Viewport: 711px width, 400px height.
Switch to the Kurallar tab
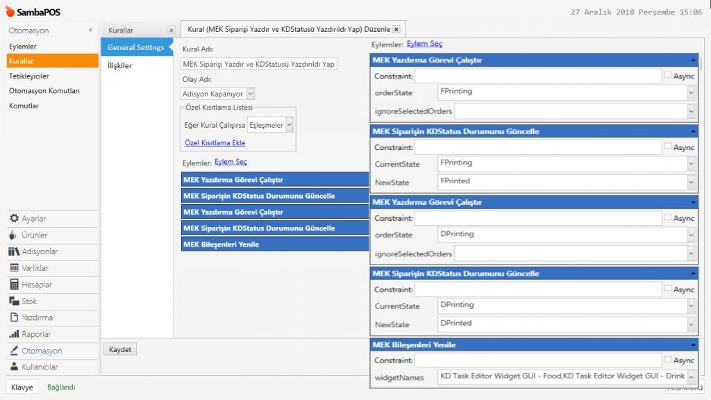122,30
